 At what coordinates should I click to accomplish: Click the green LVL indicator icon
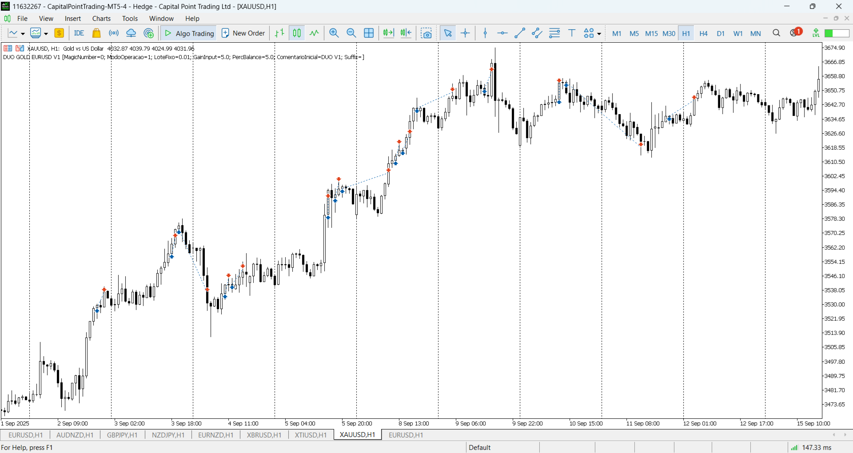[x=816, y=33]
